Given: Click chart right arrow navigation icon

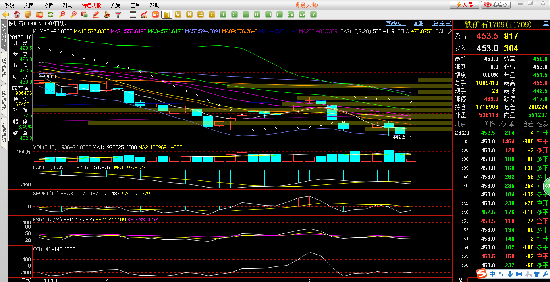Looking at the screenshot, I should coord(442,23).
